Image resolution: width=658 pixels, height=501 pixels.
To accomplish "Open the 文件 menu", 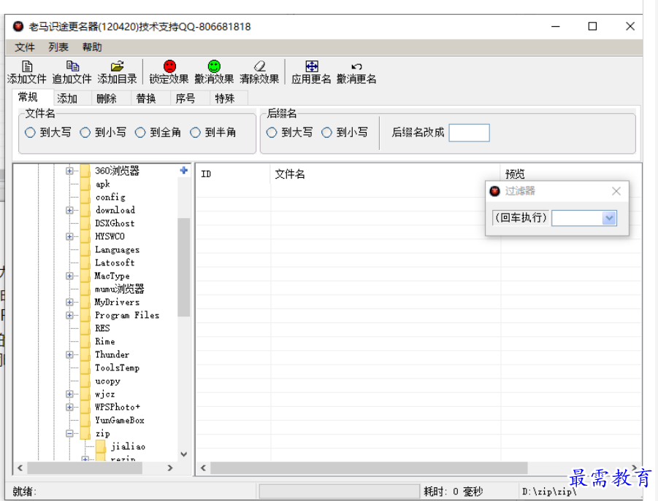I will click(25, 47).
